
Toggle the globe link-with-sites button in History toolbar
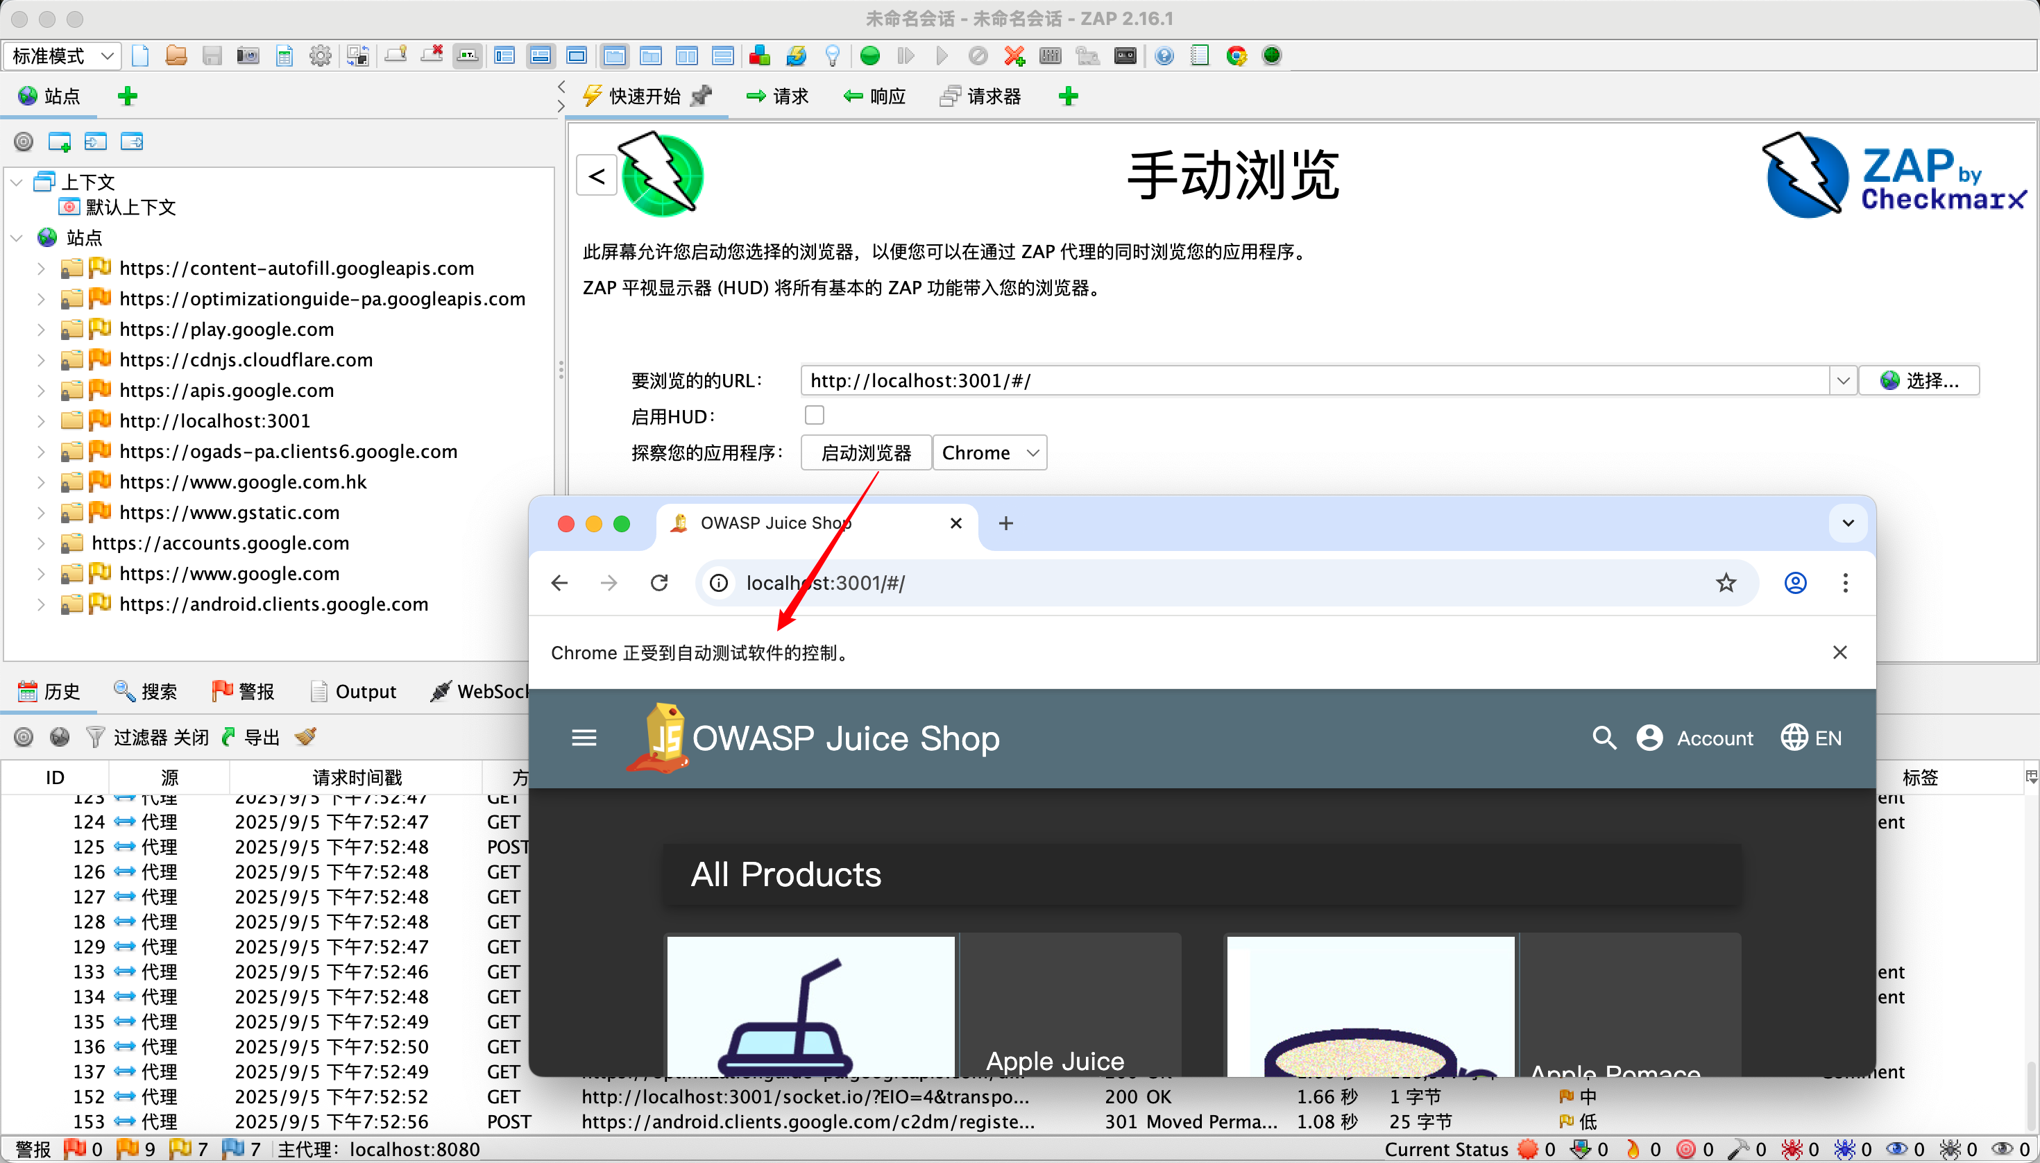click(59, 736)
